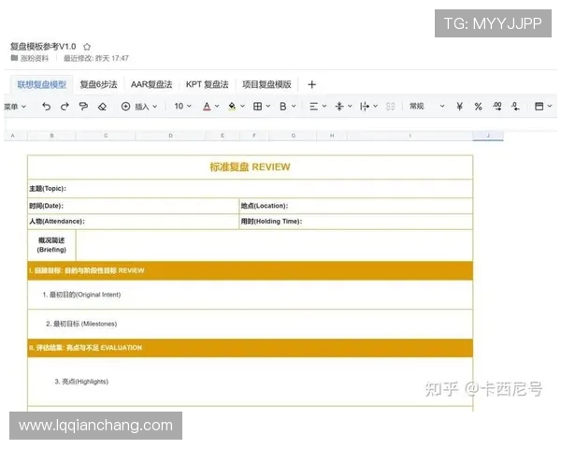
Task: Select column I header
Action: [410, 136]
